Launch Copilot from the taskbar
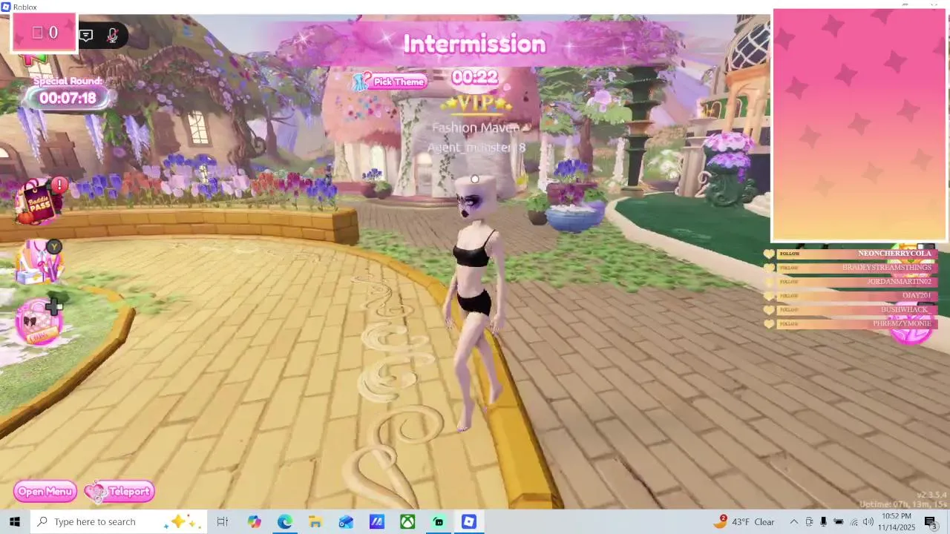Screen dimensions: 950x534 click(x=255, y=522)
